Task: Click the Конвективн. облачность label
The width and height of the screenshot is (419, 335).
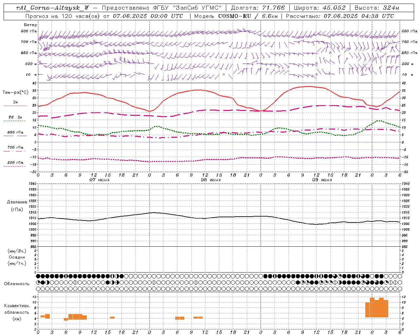Action: click(17, 309)
